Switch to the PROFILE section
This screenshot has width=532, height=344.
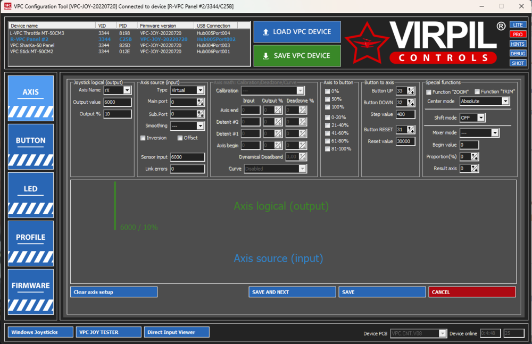pos(30,243)
